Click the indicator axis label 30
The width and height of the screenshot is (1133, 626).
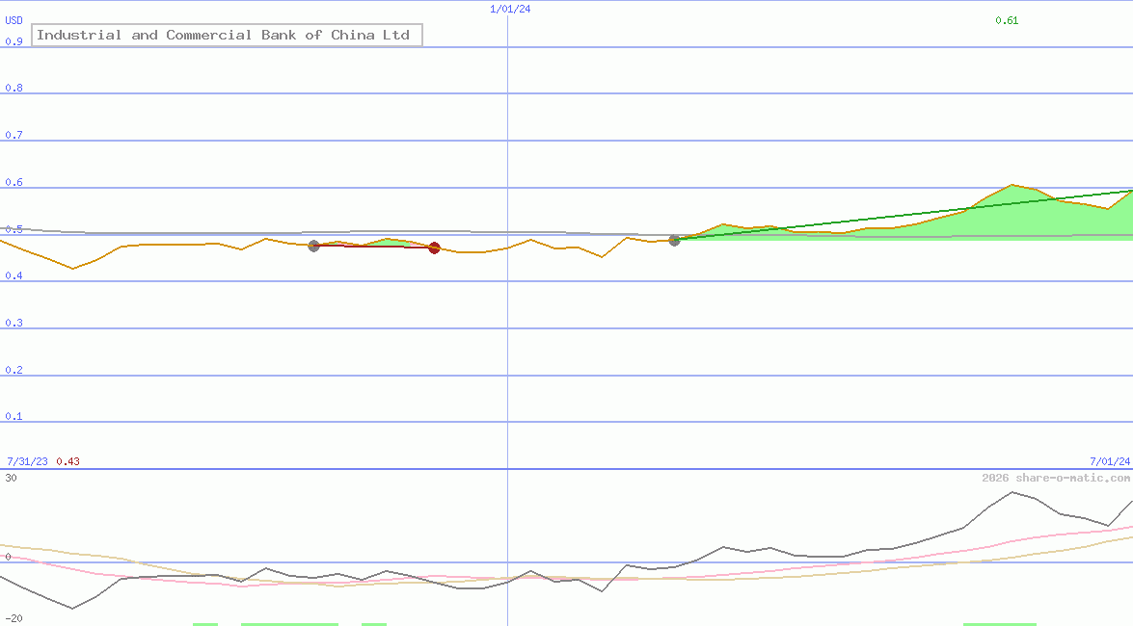[x=11, y=478]
